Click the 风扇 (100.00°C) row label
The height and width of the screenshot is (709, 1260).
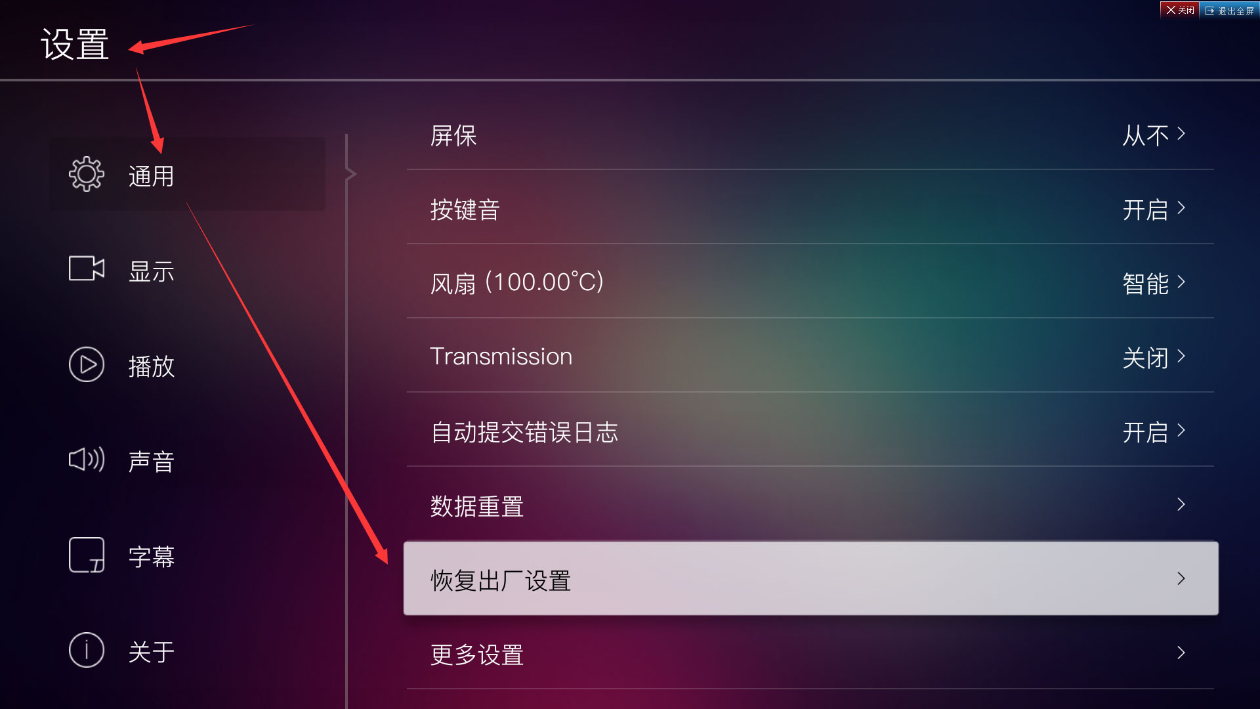(x=517, y=283)
